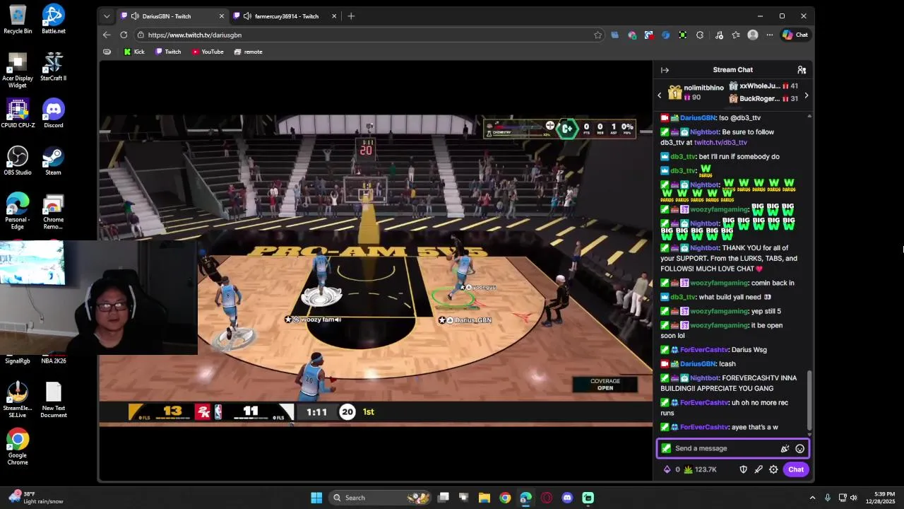Screen dimensions: 904x509
Task: Open nolimitbhino leaderboard entry
Action: pyautogui.click(x=696, y=93)
